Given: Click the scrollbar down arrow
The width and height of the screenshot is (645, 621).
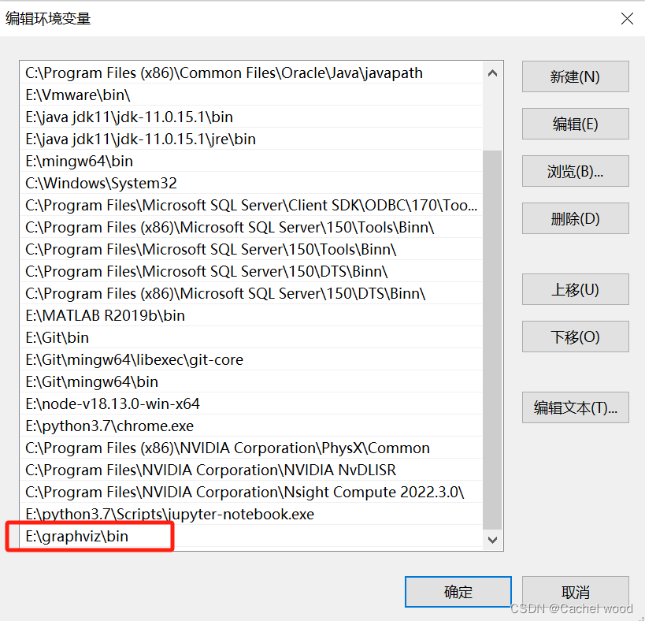Looking at the screenshot, I should tap(491, 540).
